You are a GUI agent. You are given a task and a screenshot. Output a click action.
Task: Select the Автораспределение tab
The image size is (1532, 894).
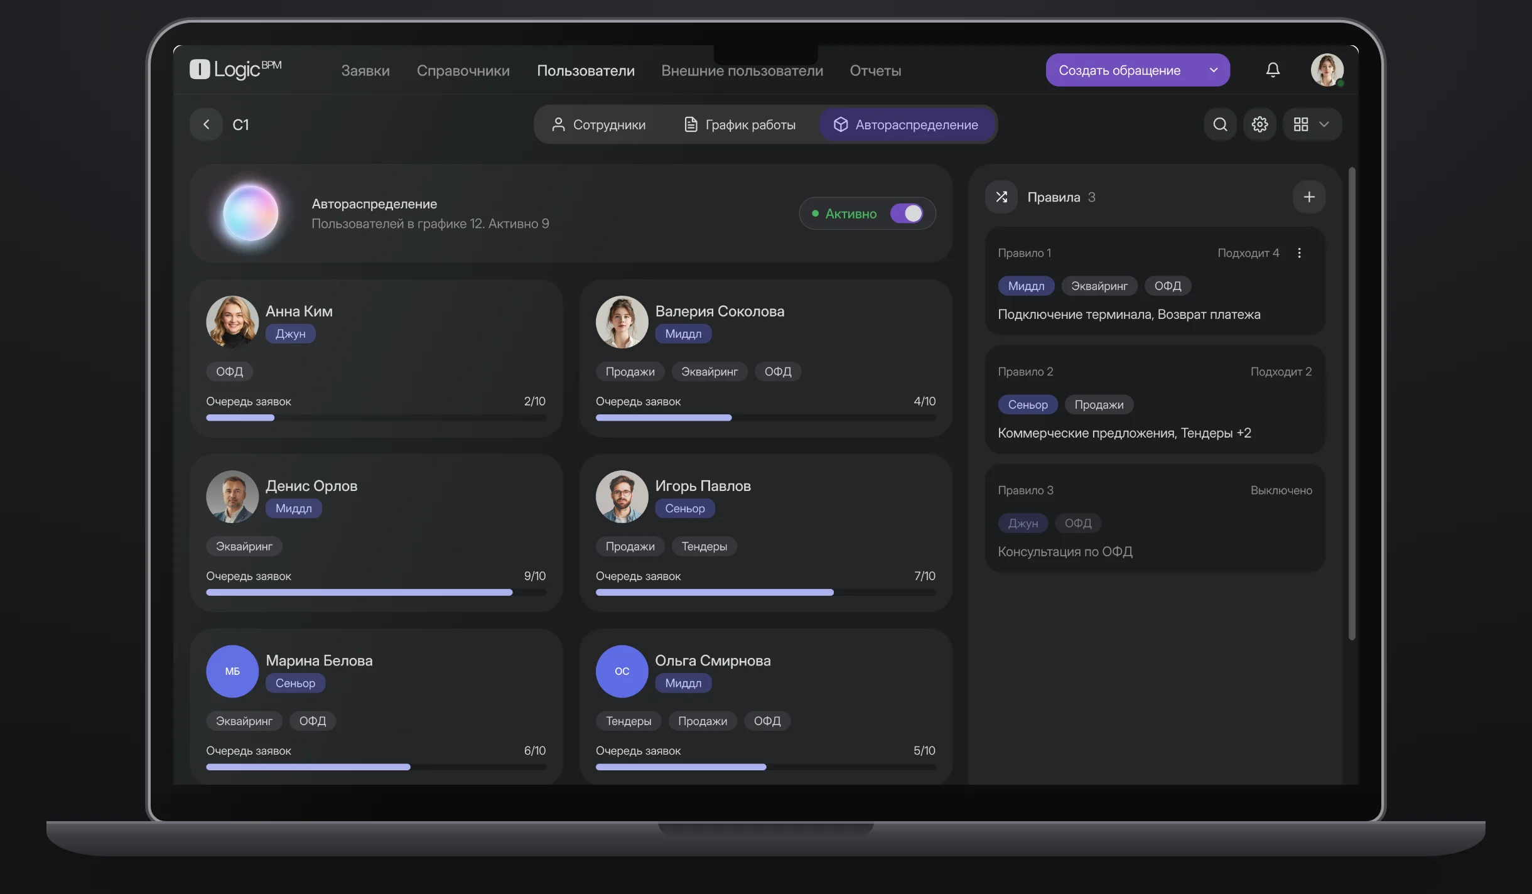click(x=906, y=124)
